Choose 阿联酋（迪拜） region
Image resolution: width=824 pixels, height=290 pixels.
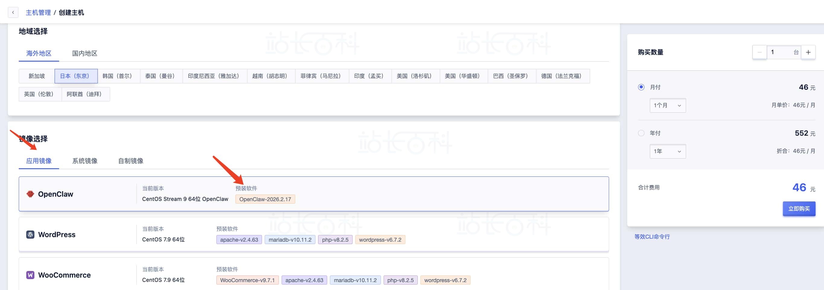[85, 94]
